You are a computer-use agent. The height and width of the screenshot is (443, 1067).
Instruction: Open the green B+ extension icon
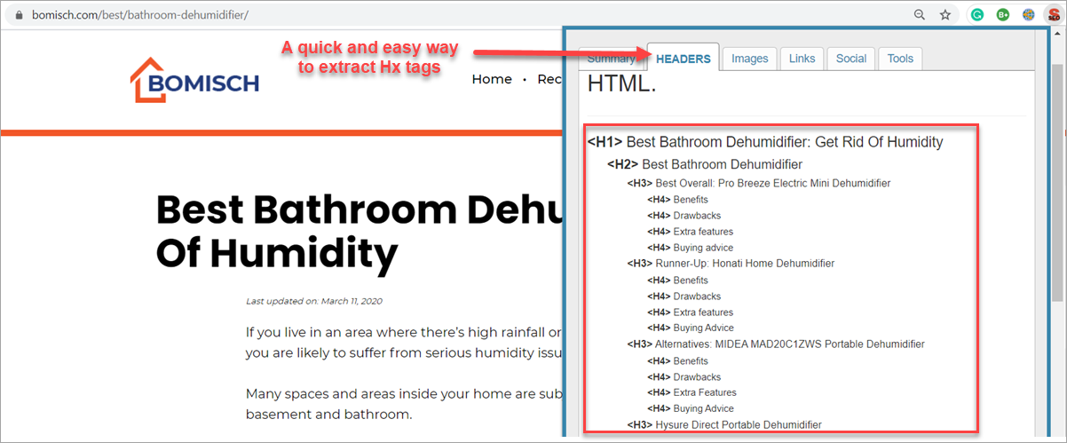tap(1002, 15)
